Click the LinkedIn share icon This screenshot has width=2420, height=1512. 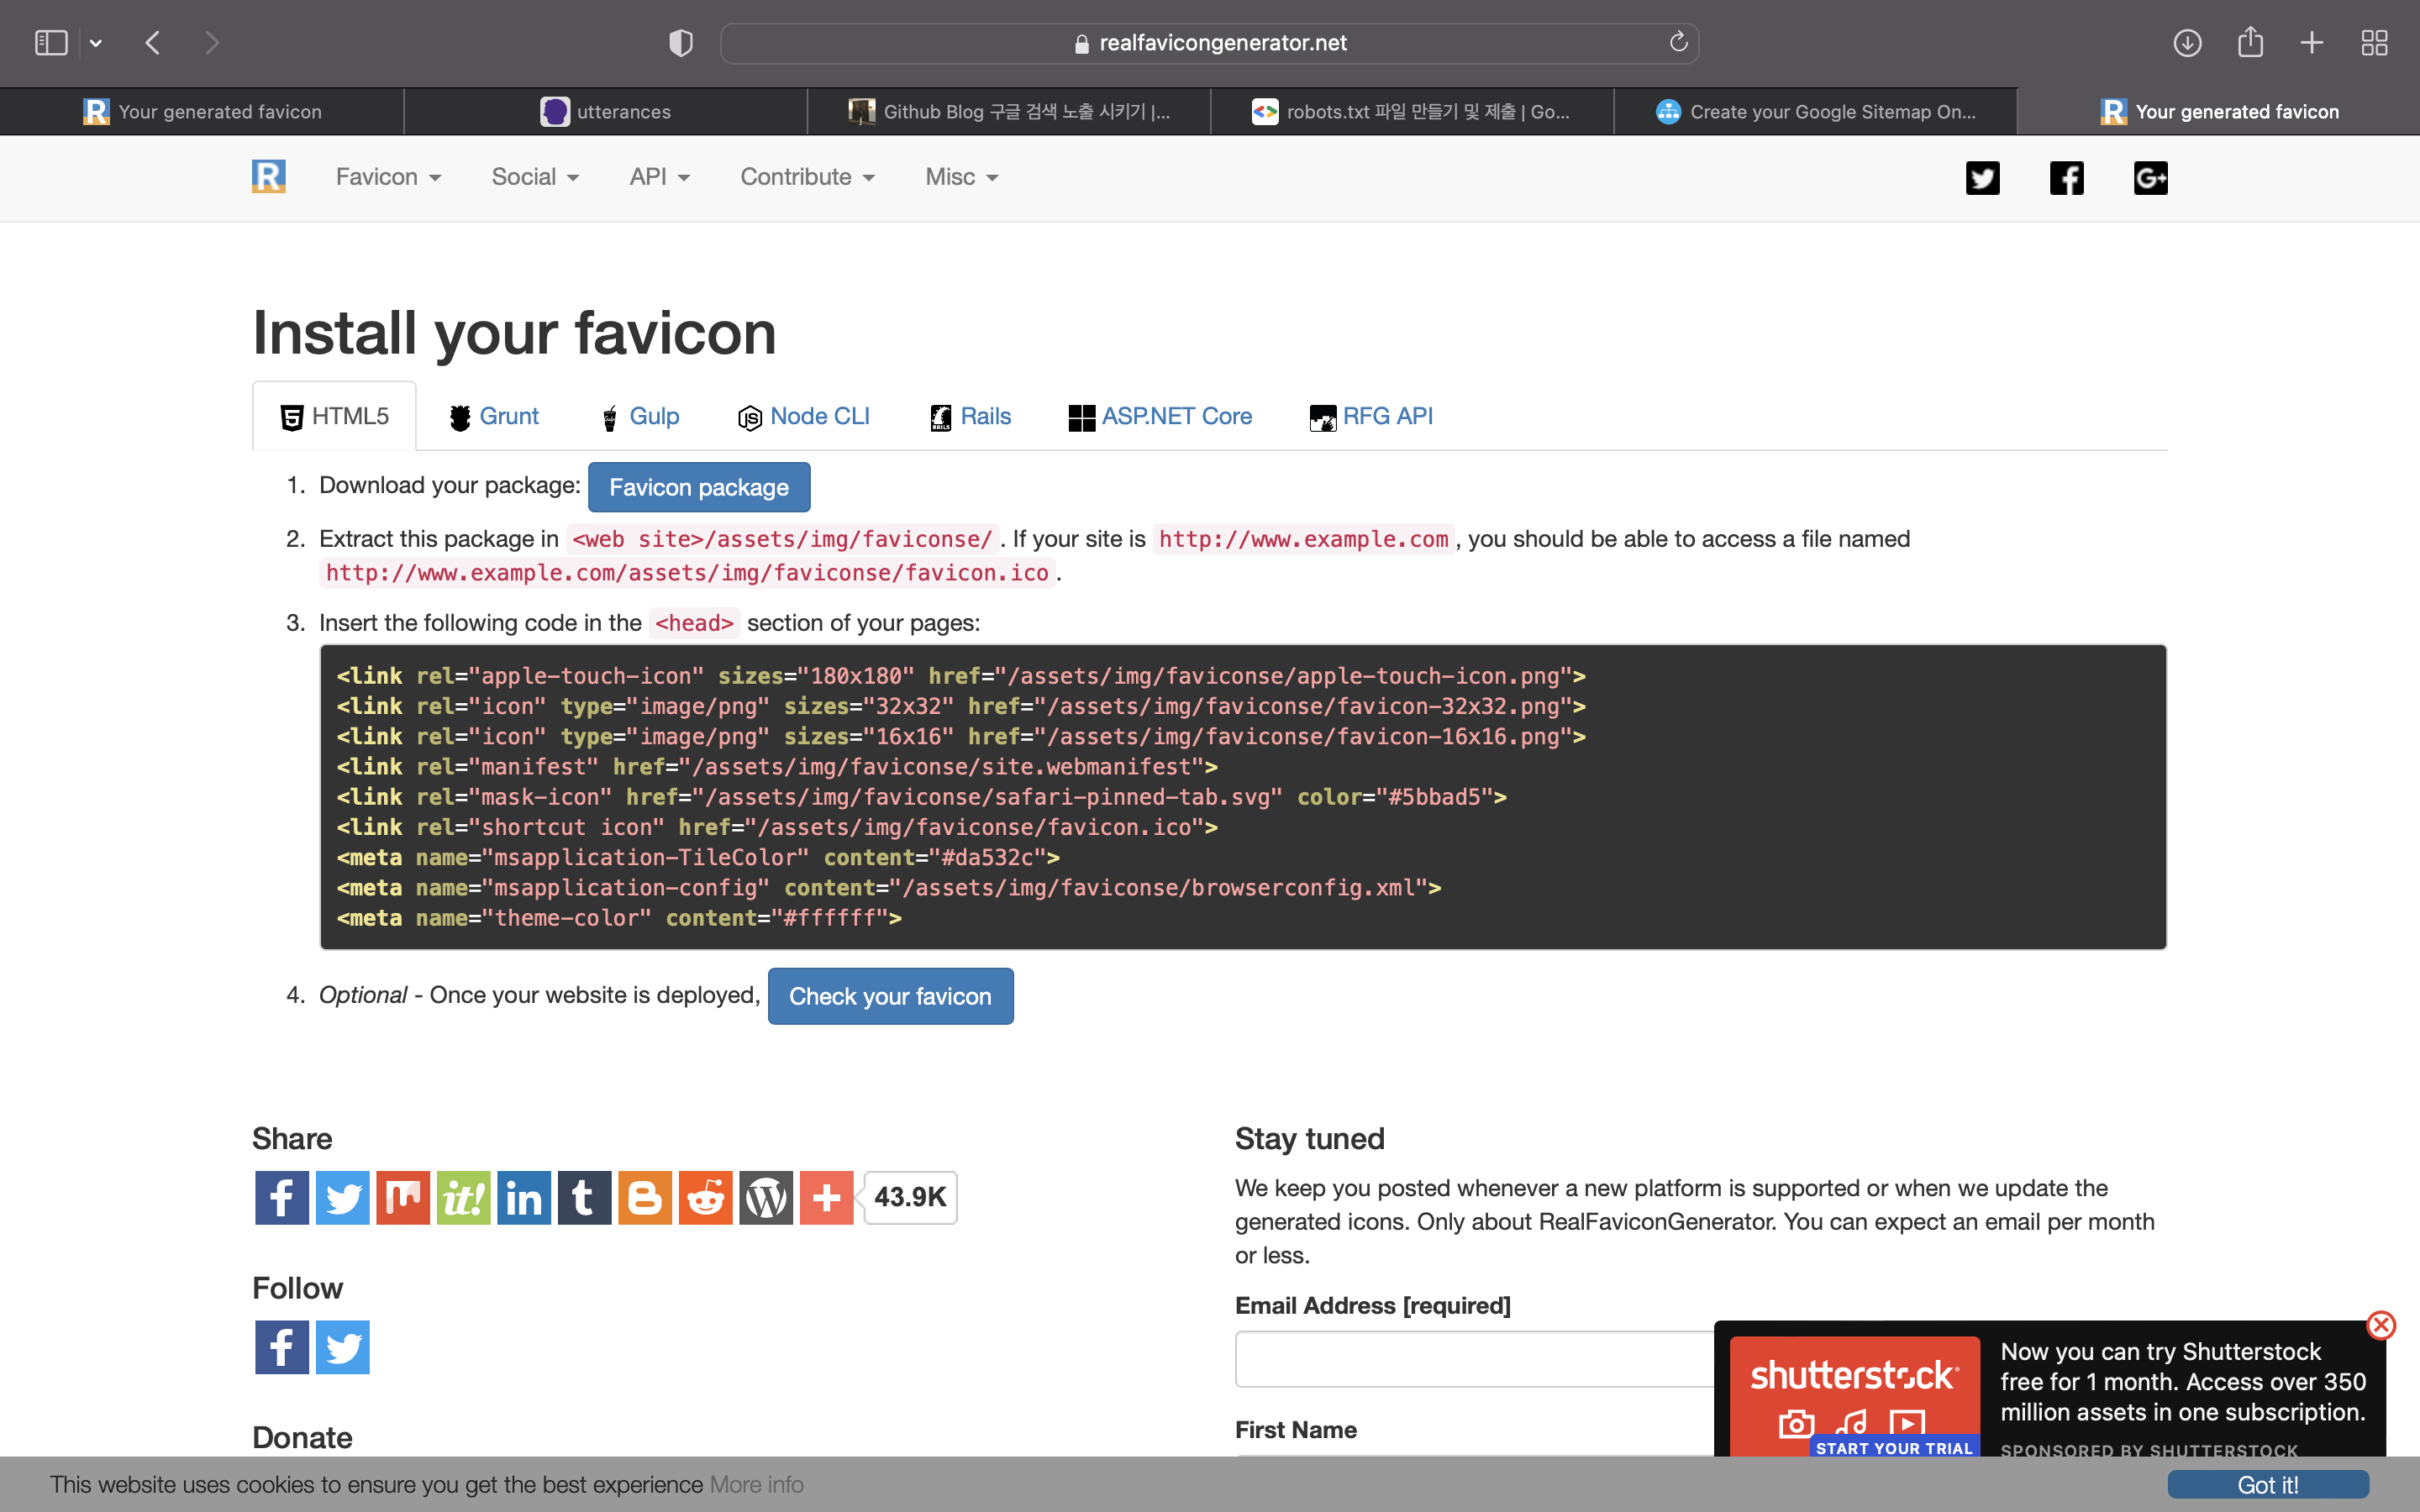click(x=524, y=1197)
